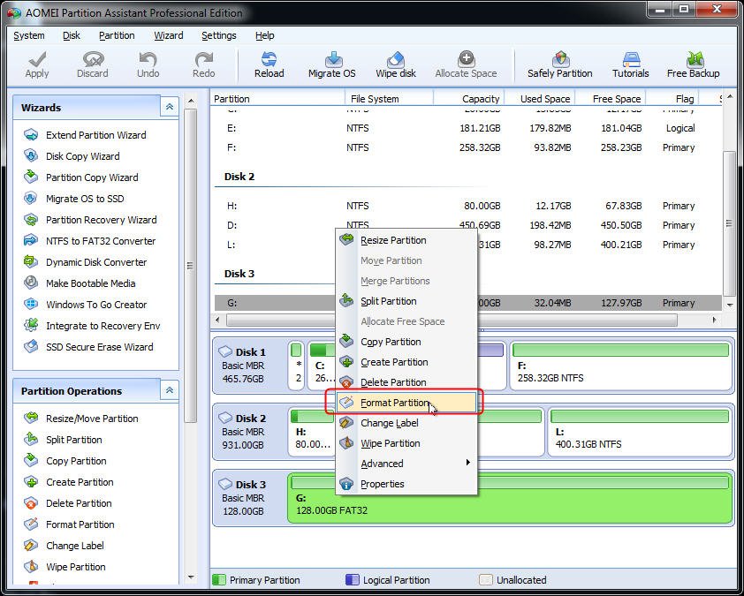Expand the Advanced submenu in context menu

[406, 464]
